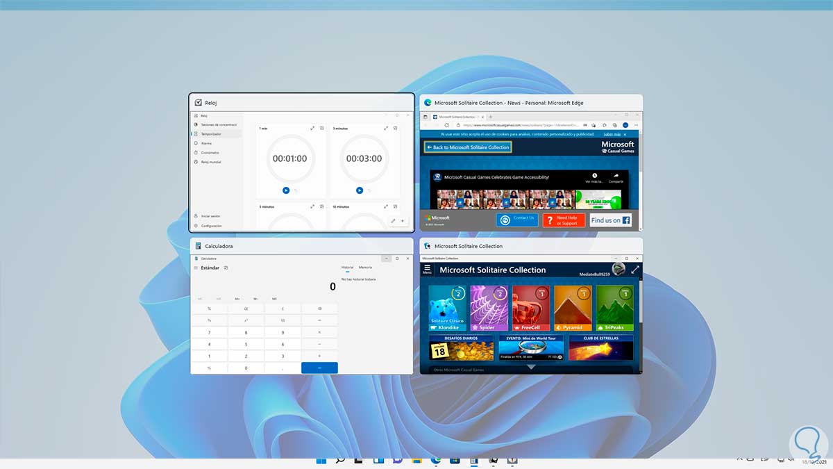Click number 0 on Calculadora keypad
Screen dimensions: 833x469
[x=246, y=368]
